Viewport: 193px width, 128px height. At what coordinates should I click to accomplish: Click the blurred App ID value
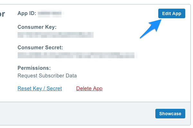point(50,14)
